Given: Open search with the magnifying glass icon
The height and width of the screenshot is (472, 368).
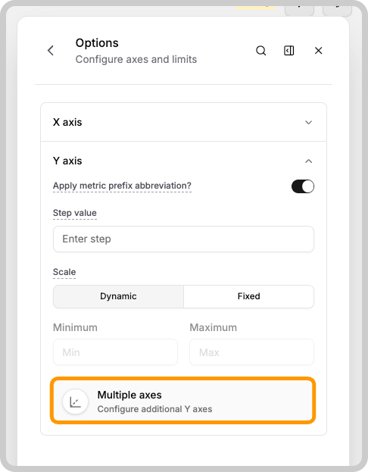Looking at the screenshot, I should click(261, 50).
